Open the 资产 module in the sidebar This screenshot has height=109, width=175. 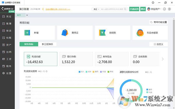(x=7, y=45)
